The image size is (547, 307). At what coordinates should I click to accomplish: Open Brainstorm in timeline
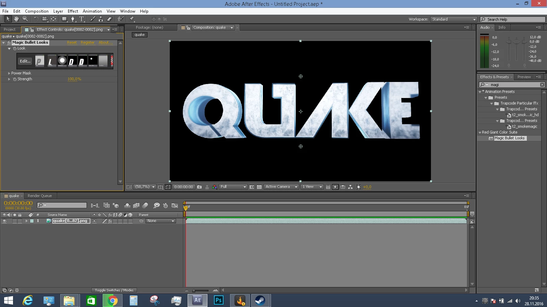(x=156, y=205)
